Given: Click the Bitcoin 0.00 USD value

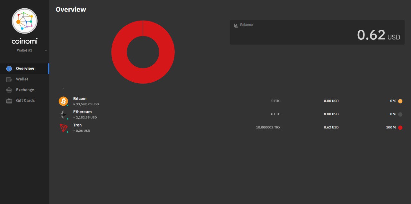Looking at the screenshot, I should click(x=331, y=101).
